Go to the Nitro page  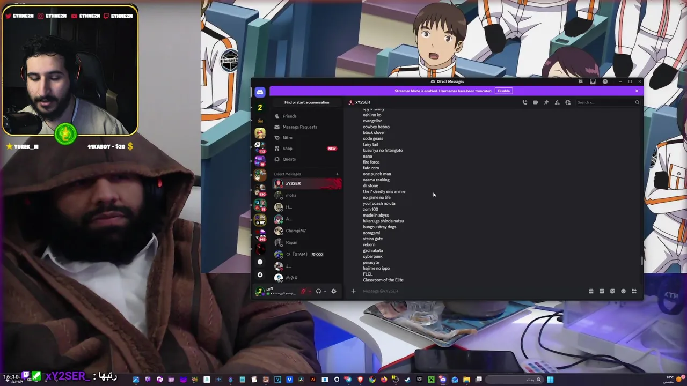(306, 137)
